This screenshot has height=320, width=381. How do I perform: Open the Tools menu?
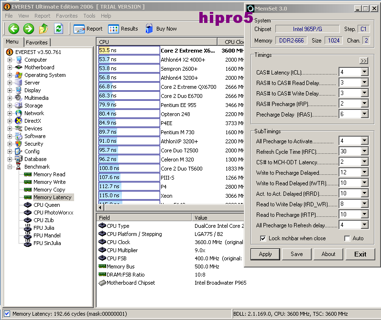[89, 16]
